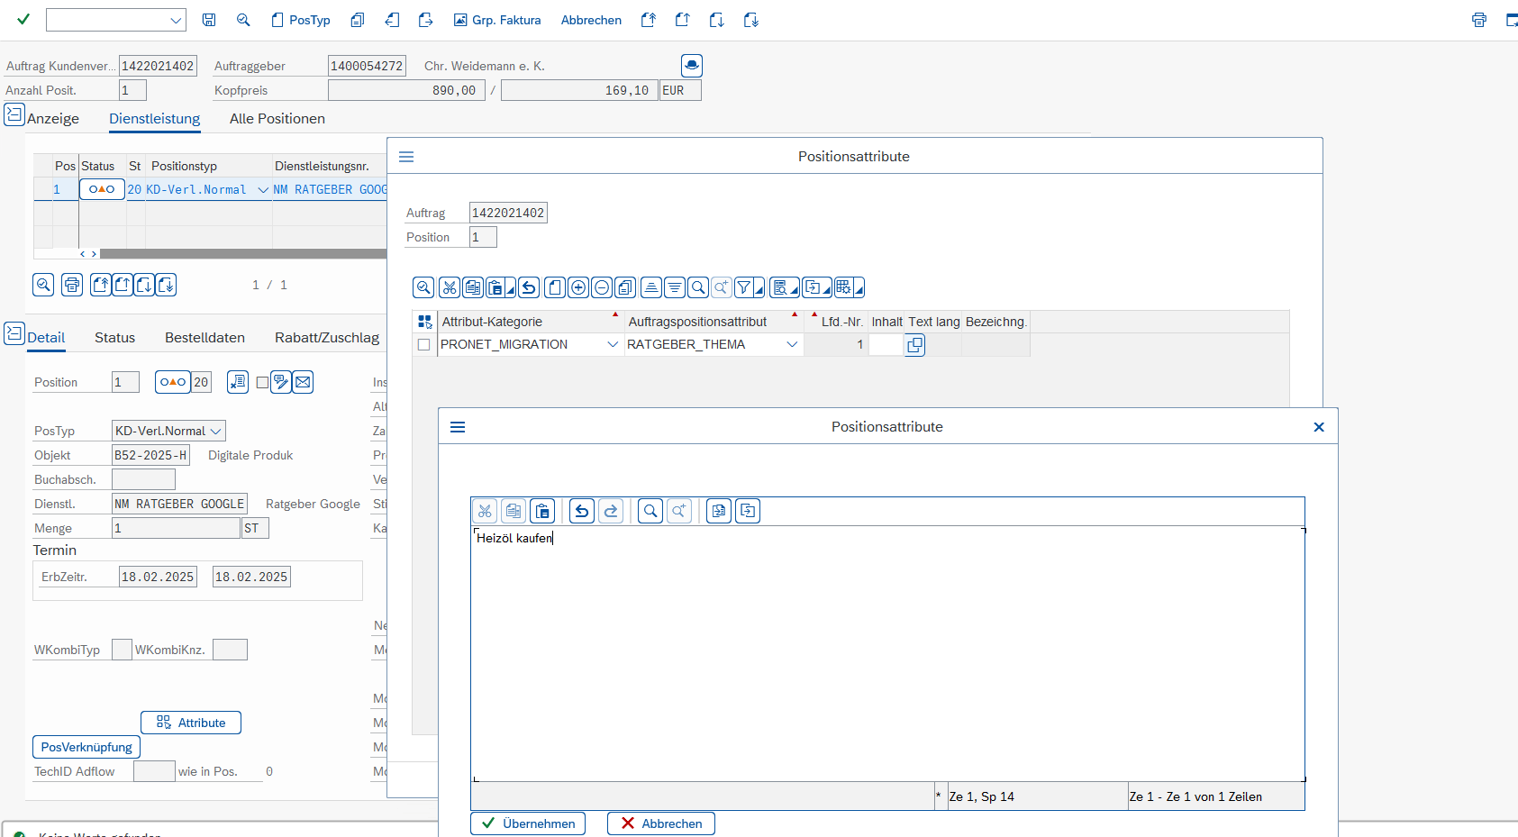The height and width of the screenshot is (837, 1518).
Task: Collapse the Anzeige section toggle
Action: [14, 114]
